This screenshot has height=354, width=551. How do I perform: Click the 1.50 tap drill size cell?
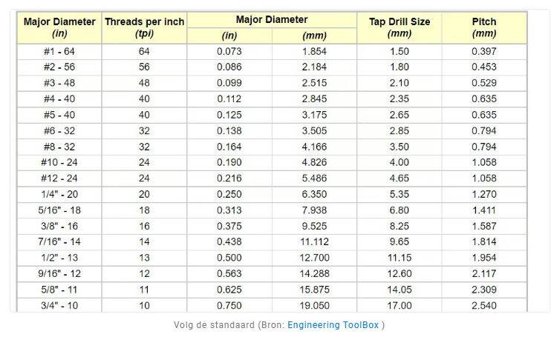[400, 51]
